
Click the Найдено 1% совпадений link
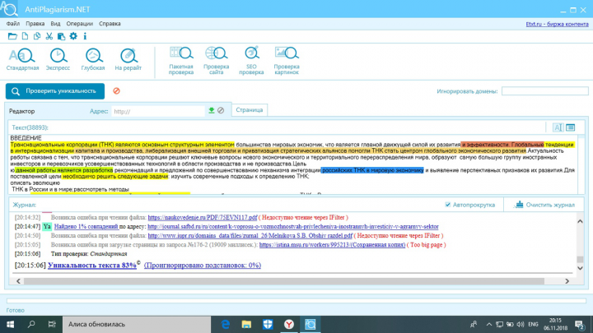coord(86,227)
